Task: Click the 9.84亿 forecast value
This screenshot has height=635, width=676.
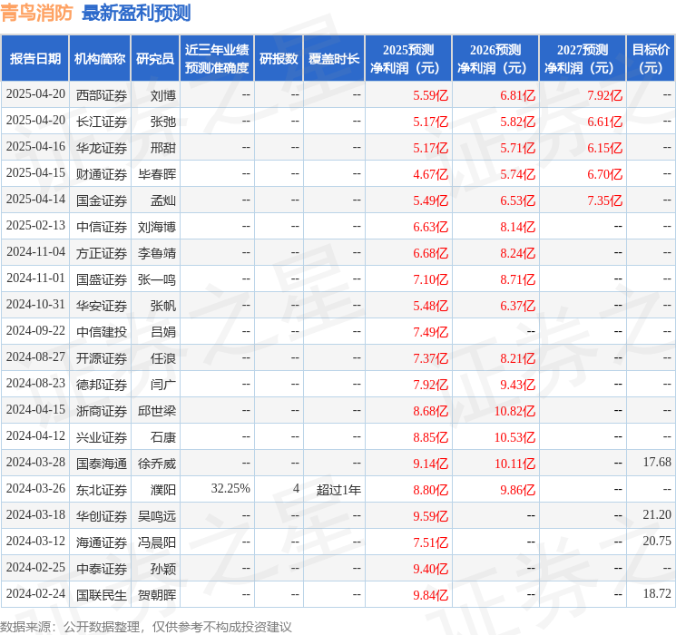Action: tap(431, 595)
